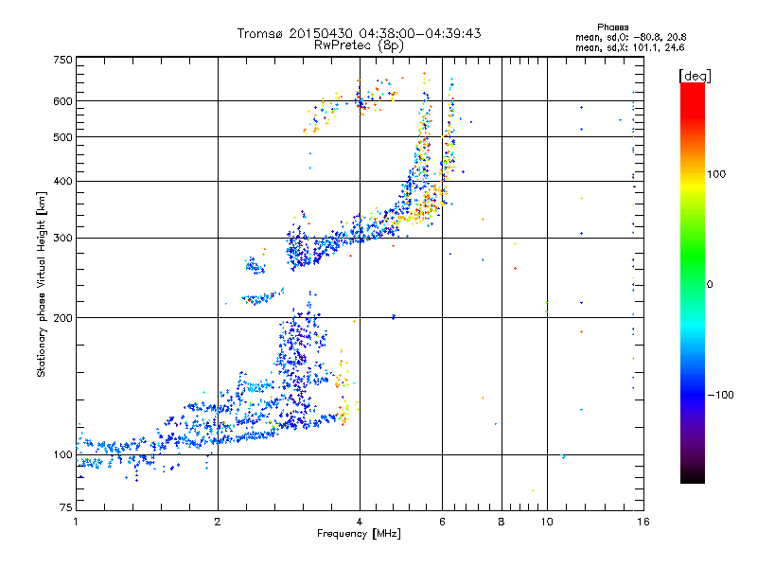Image resolution: width=757 pixels, height=568 pixels.
Task: Click the y-axis tick label "300"
Action: click(x=62, y=238)
